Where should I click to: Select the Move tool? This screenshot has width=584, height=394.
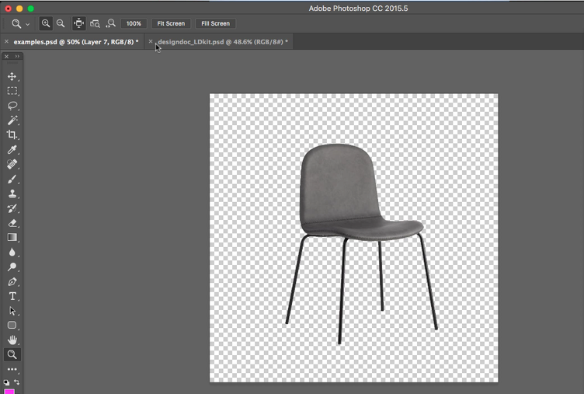tap(12, 76)
